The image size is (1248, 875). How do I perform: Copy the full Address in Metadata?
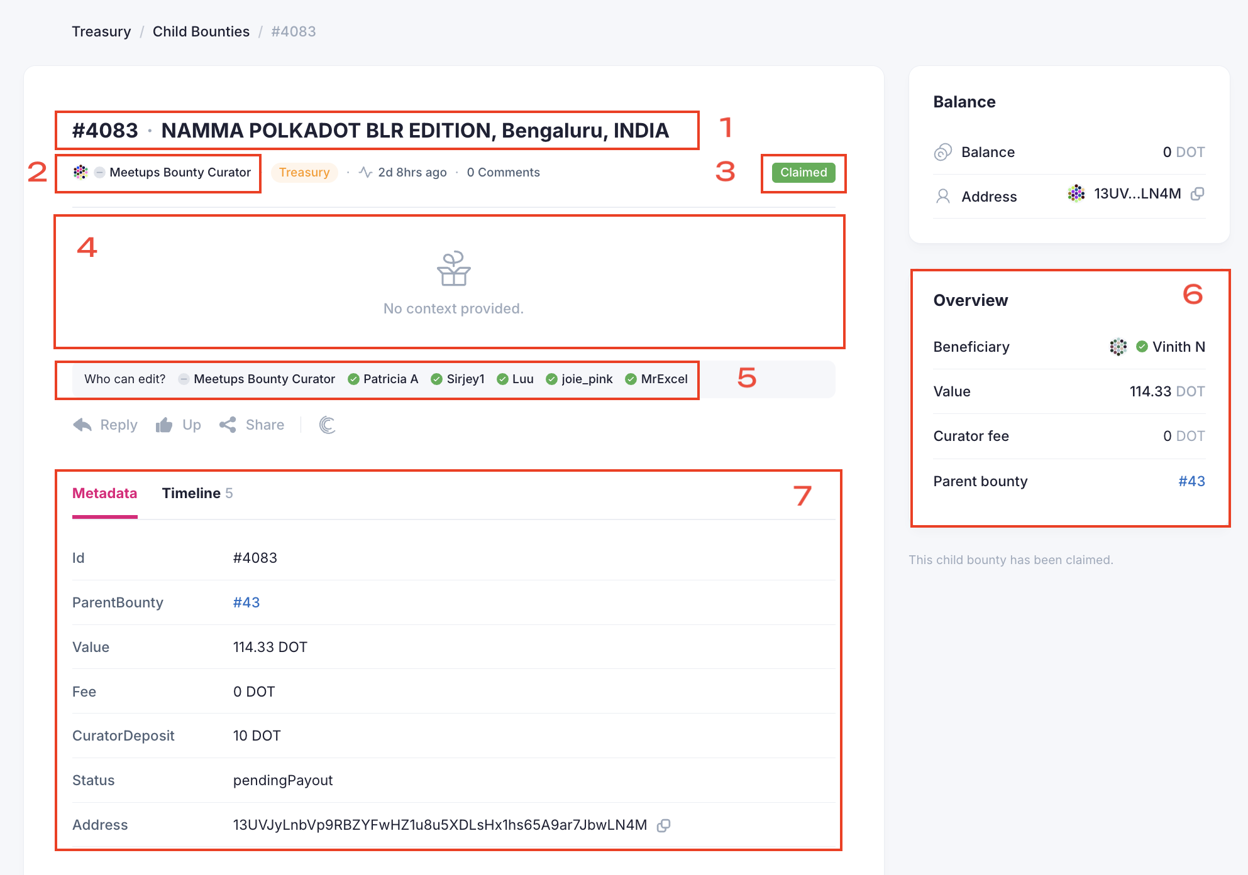[x=663, y=825]
